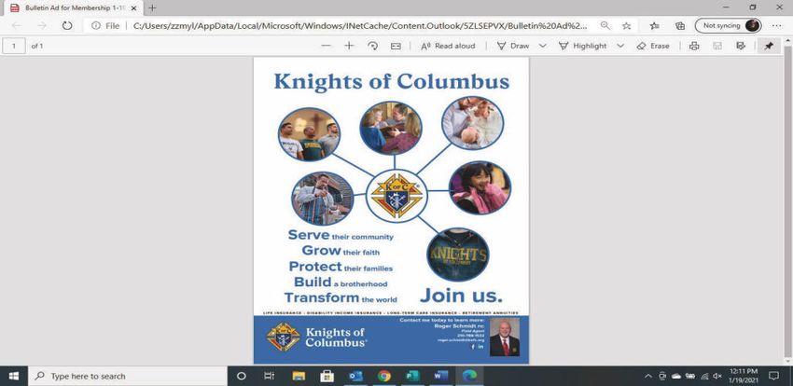Expand the Draw ink options dropdown

pos(543,46)
